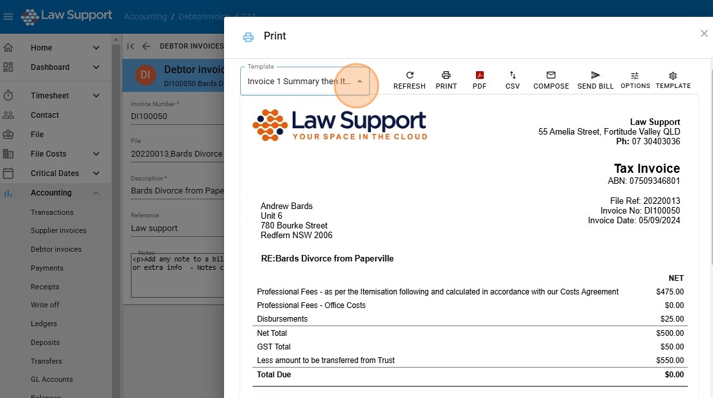Viewport: 713px width, 398px height.
Task: Click the Print dialog printer icon
Action: tap(248, 37)
